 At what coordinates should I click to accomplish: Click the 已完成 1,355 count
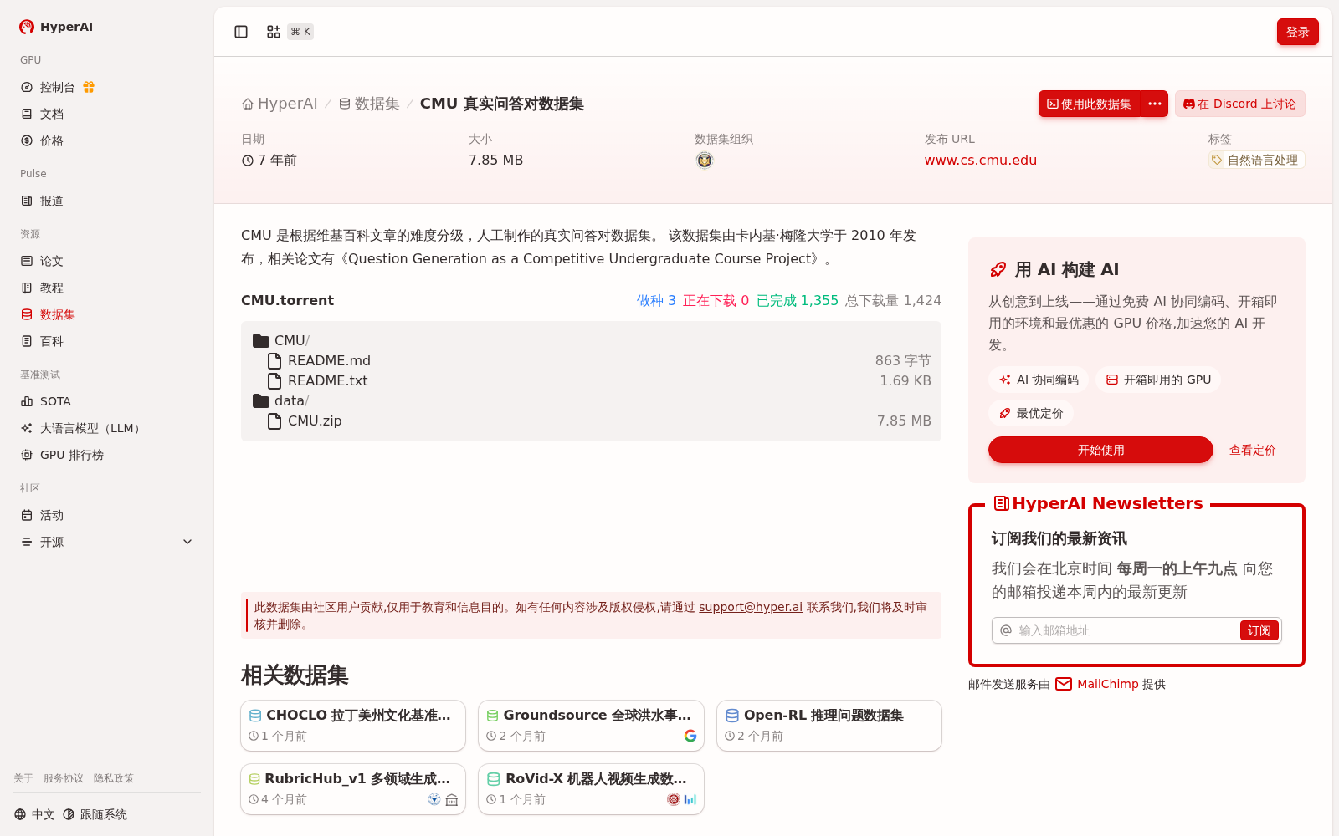pyautogui.click(x=797, y=300)
